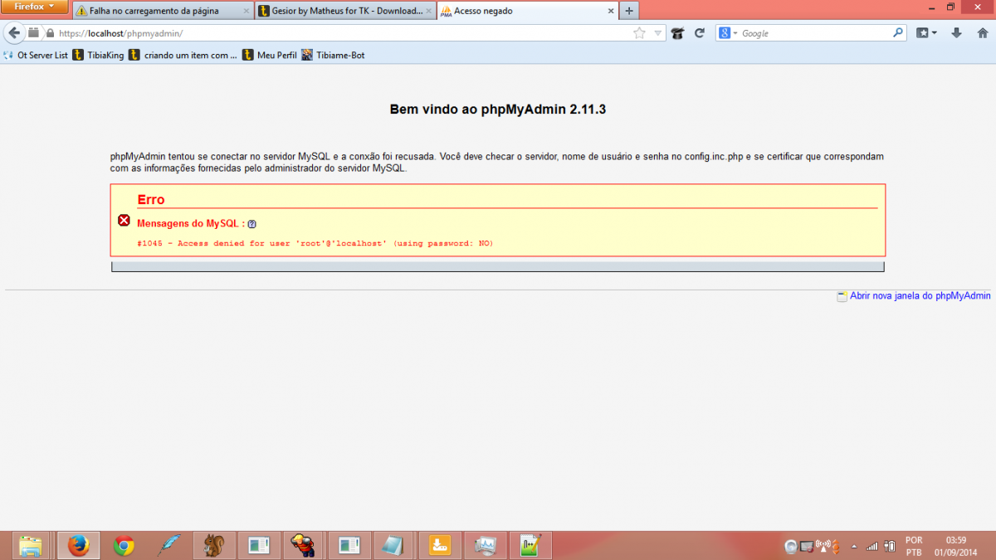Click the localhost/phpmyadmin address bar
996x560 pixels.
click(x=340, y=33)
